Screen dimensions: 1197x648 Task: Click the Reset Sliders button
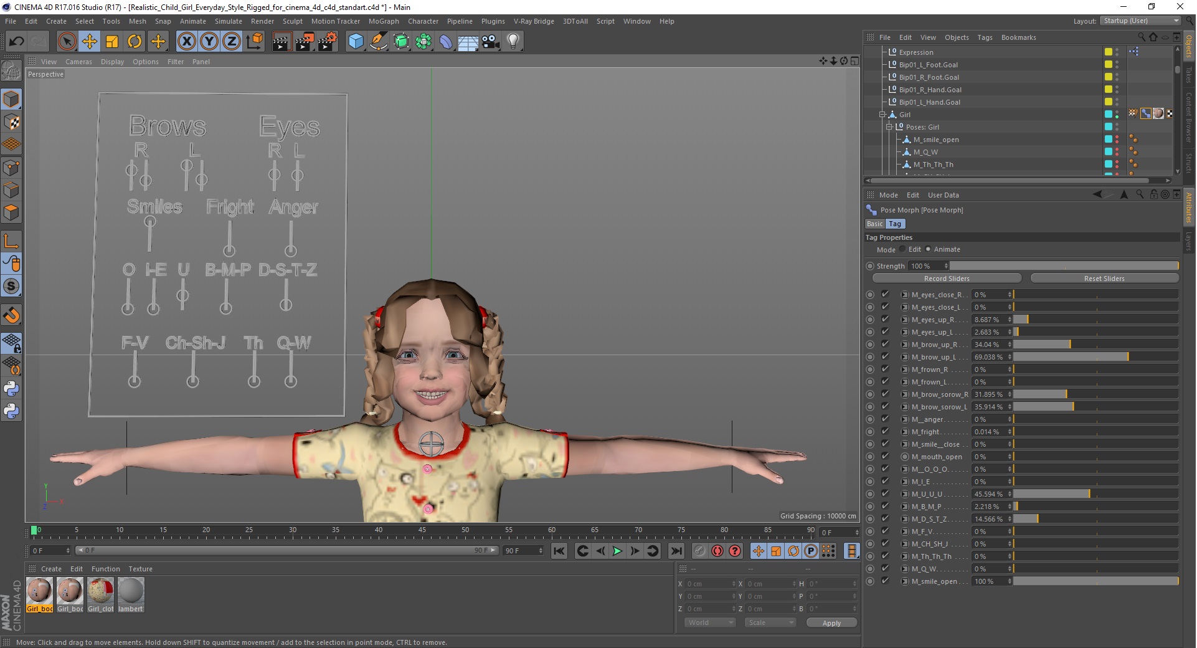tap(1104, 279)
